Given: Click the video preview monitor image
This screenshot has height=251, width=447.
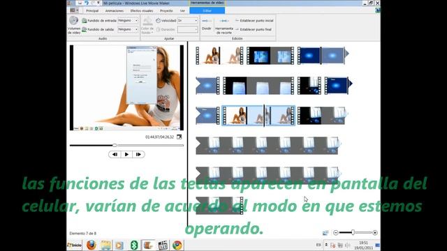Looking at the screenshot, I should click(x=126, y=88).
